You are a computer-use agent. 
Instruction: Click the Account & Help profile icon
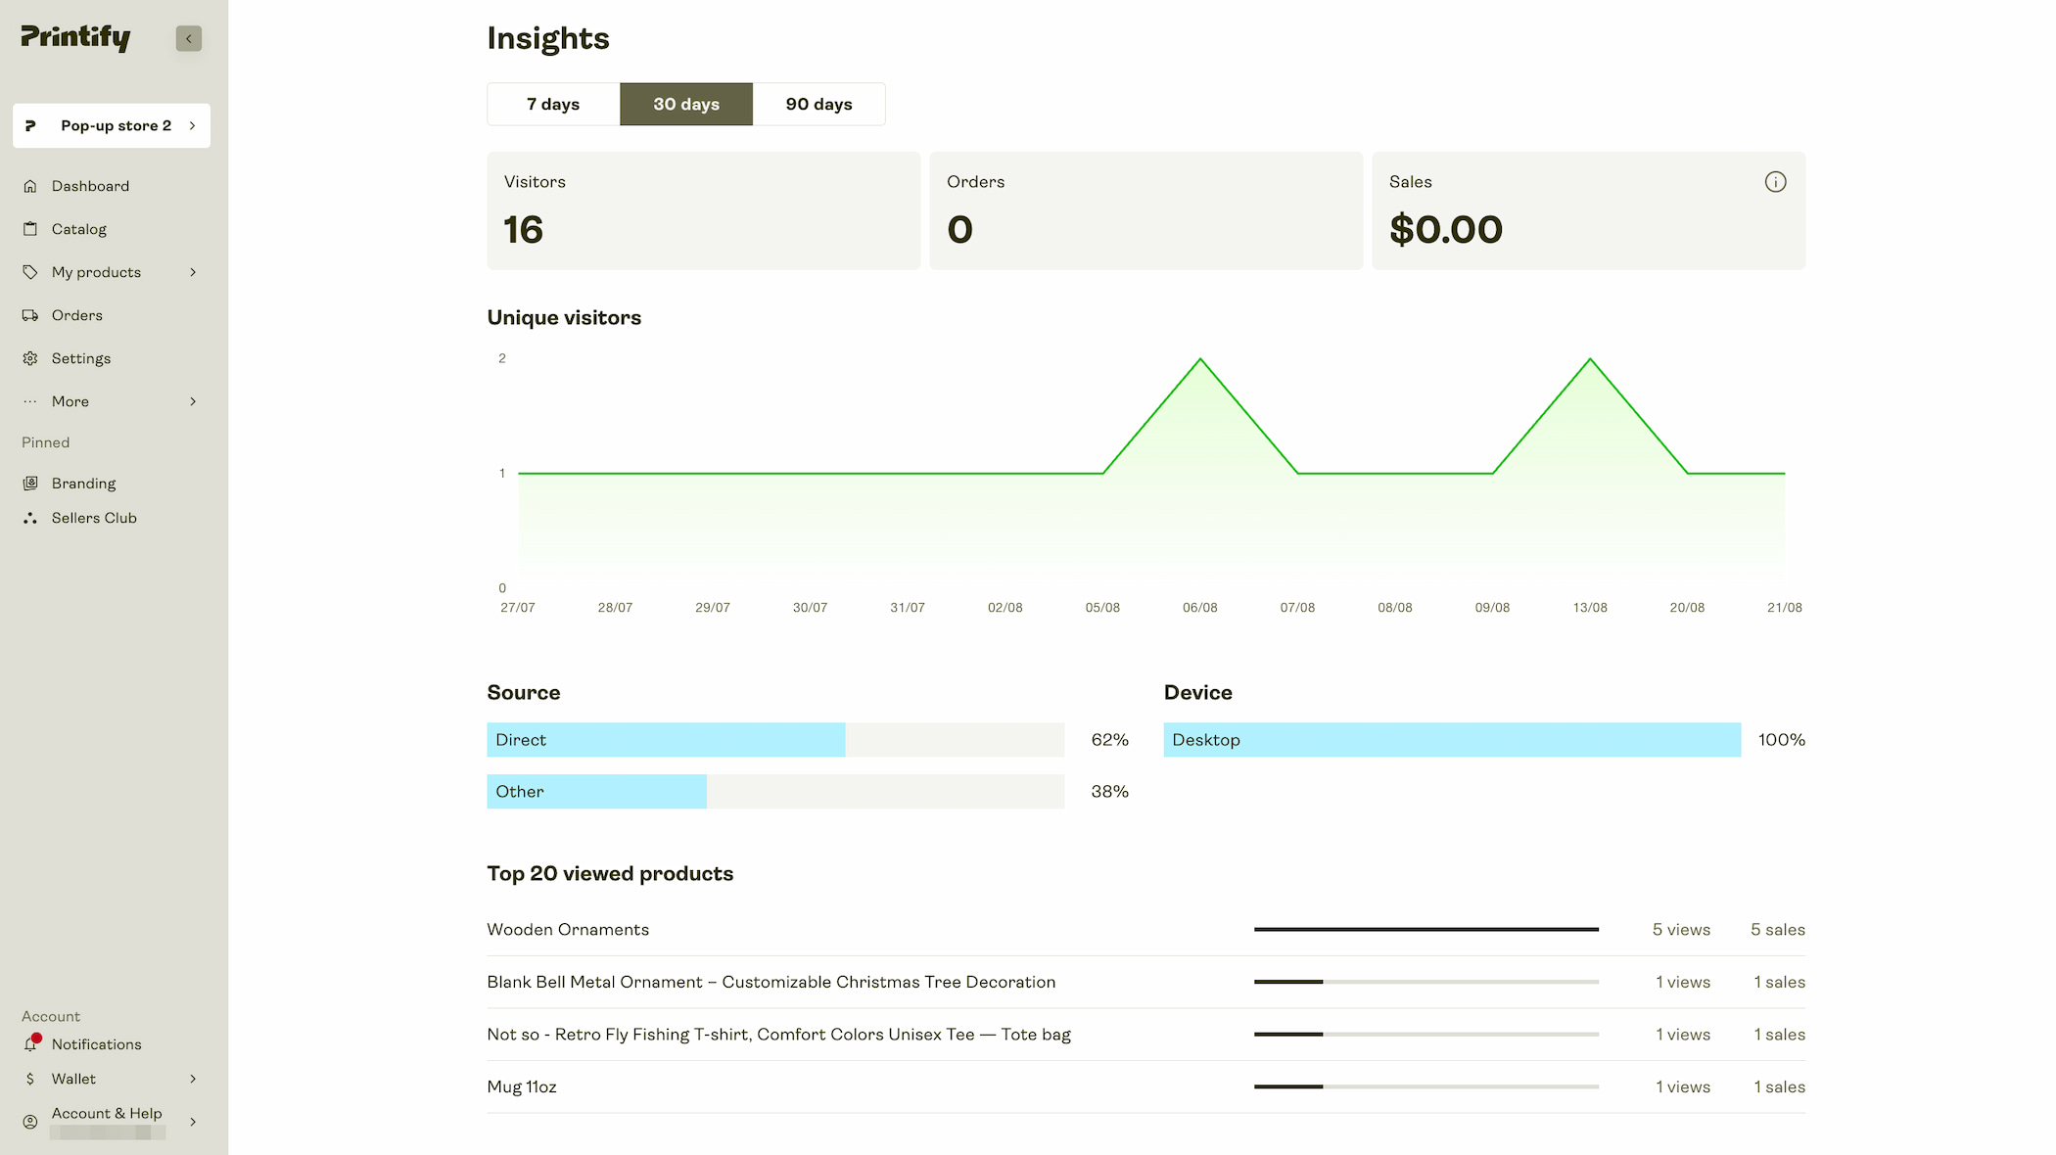30,1122
